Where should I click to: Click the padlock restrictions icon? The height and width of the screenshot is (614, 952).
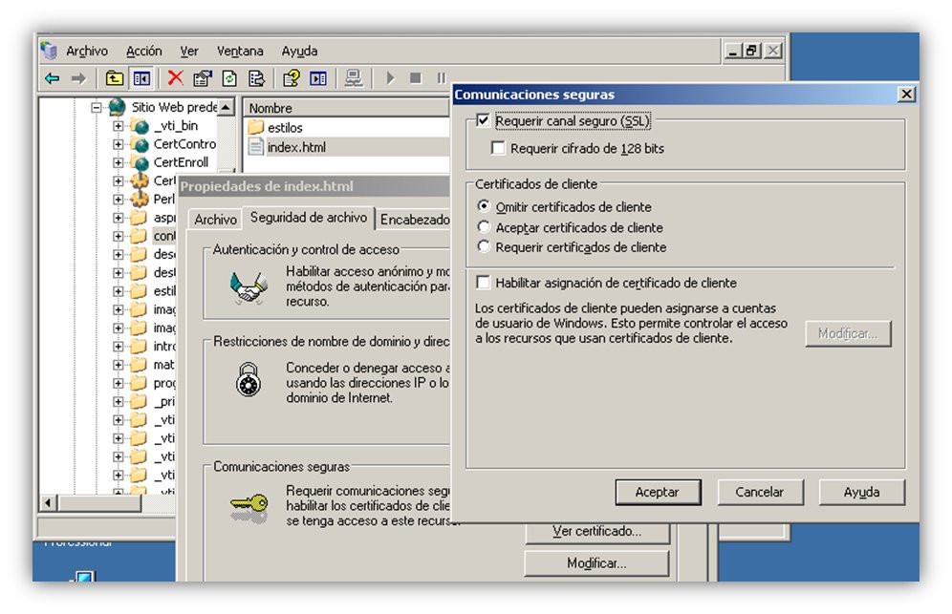click(249, 379)
